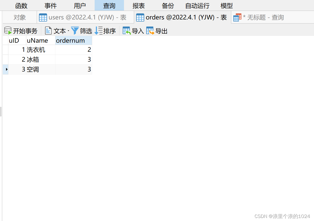Click the 导入 import icon
Screen dimensions: 314x221
[x=127, y=31]
